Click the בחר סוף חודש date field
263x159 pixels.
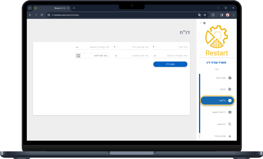click(x=95, y=56)
